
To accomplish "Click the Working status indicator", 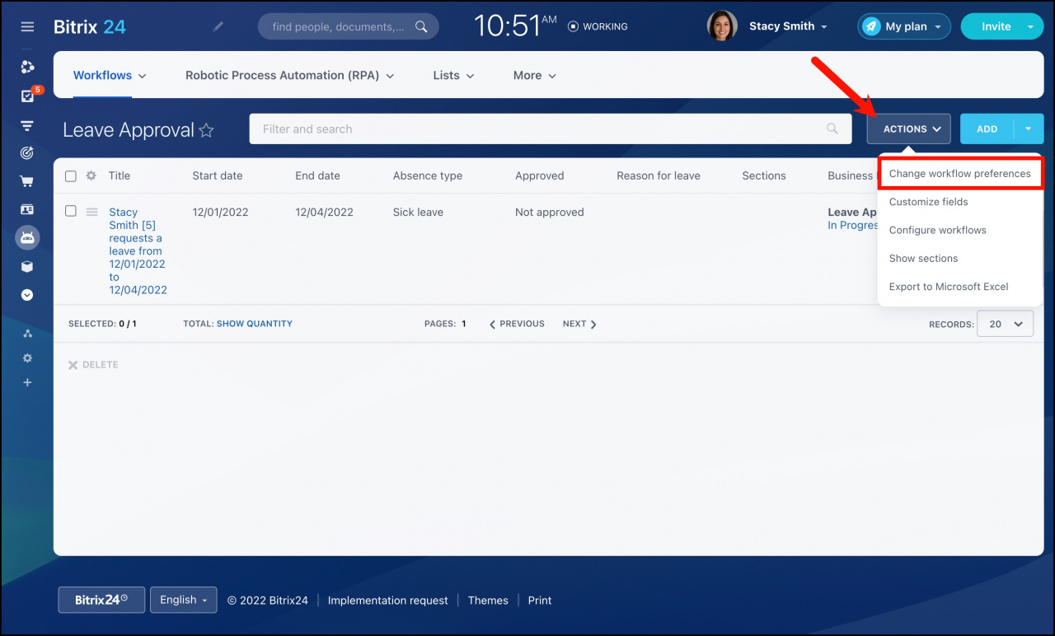I will click(598, 26).
